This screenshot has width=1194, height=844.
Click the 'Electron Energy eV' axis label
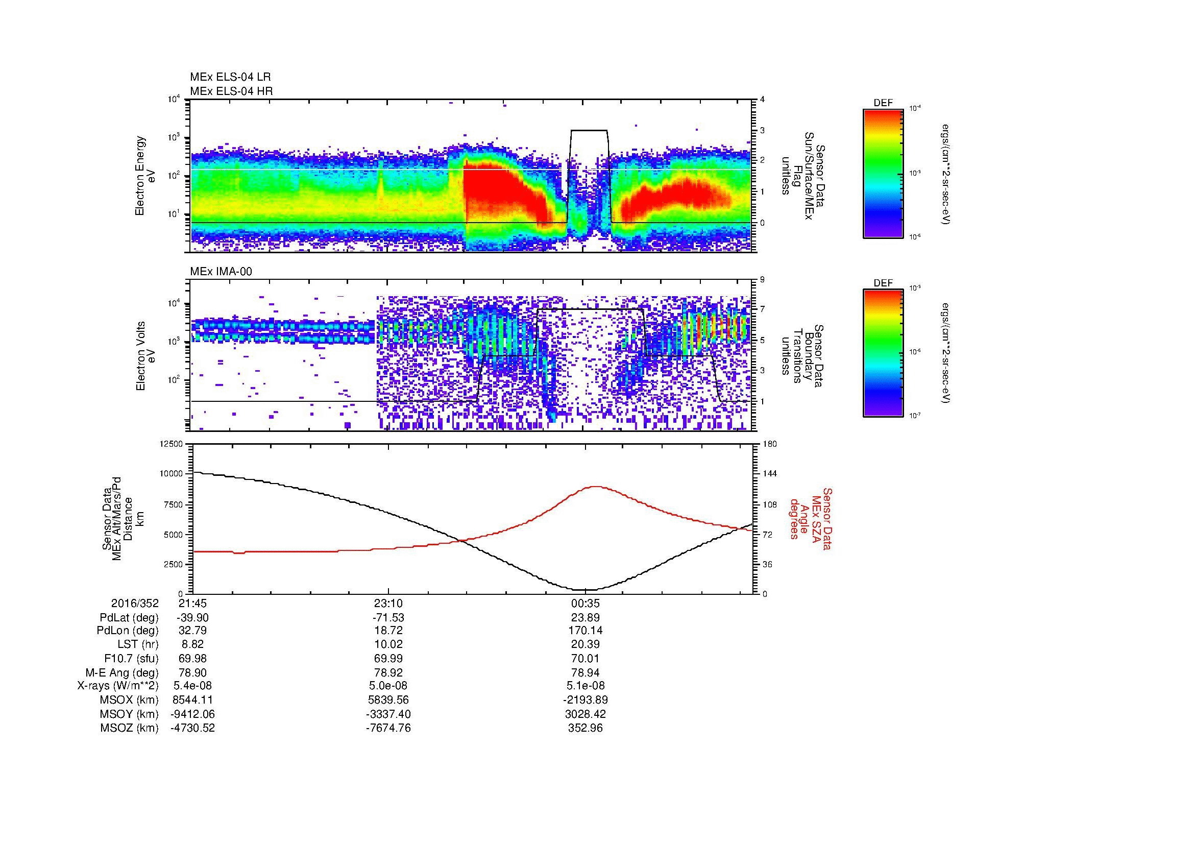(x=145, y=176)
